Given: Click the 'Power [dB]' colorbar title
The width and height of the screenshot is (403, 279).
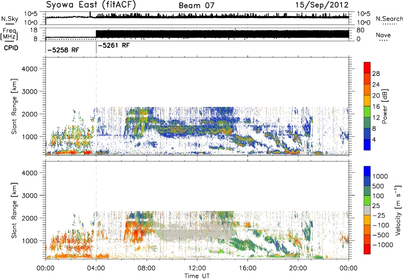Looking at the screenshot, I should (x=384, y=106).
